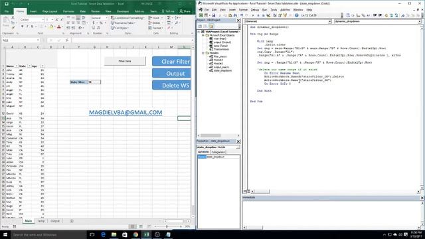The image size is (425, 239).
Task: Click the Font Color red A icon
Action: (x=59, y=27)
